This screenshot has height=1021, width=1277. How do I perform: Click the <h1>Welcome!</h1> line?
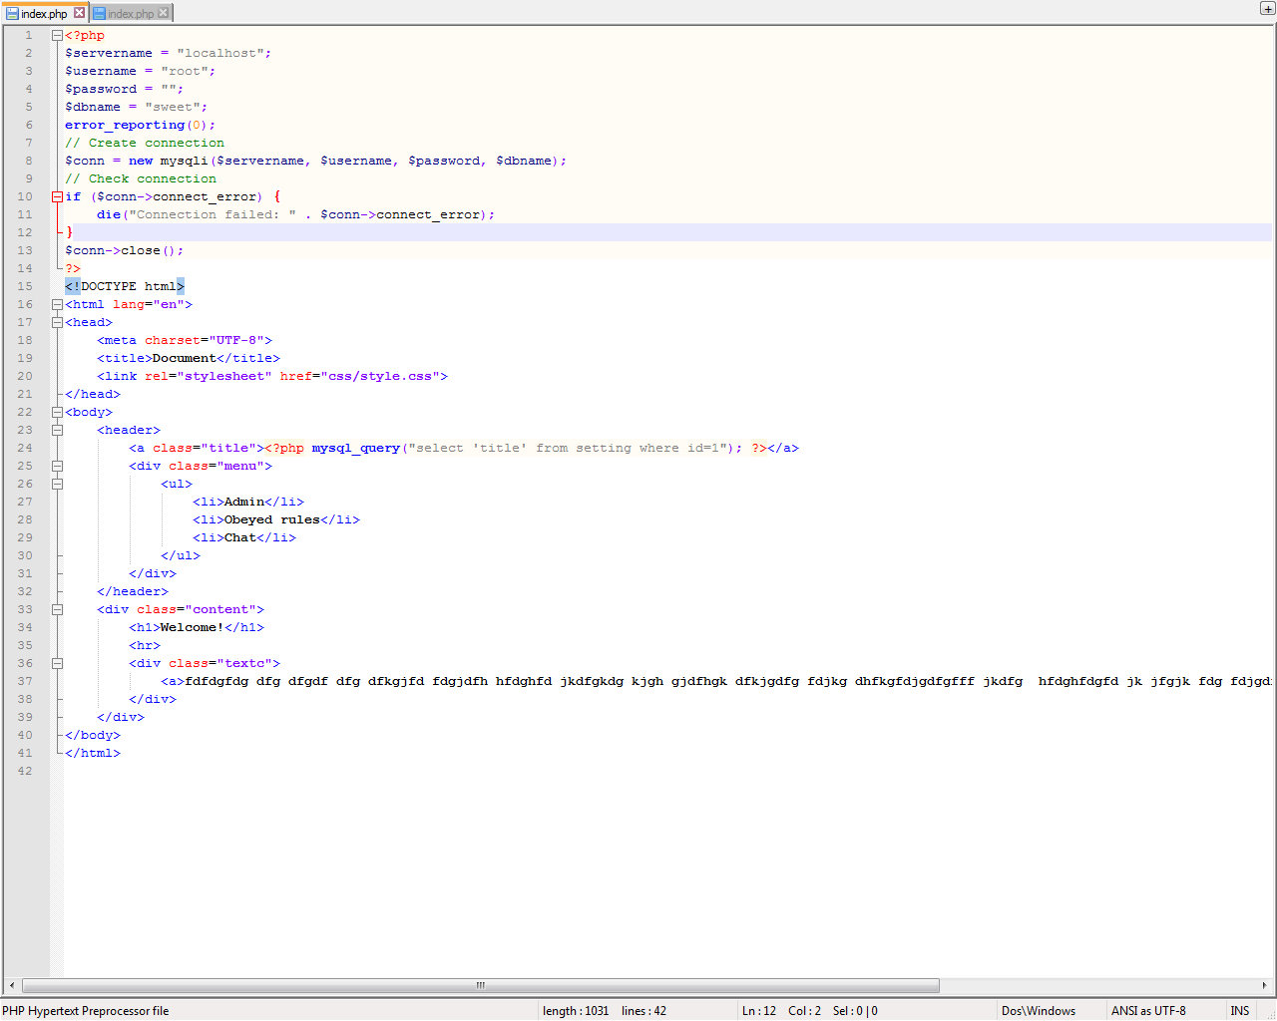click(x=197, y=627)
